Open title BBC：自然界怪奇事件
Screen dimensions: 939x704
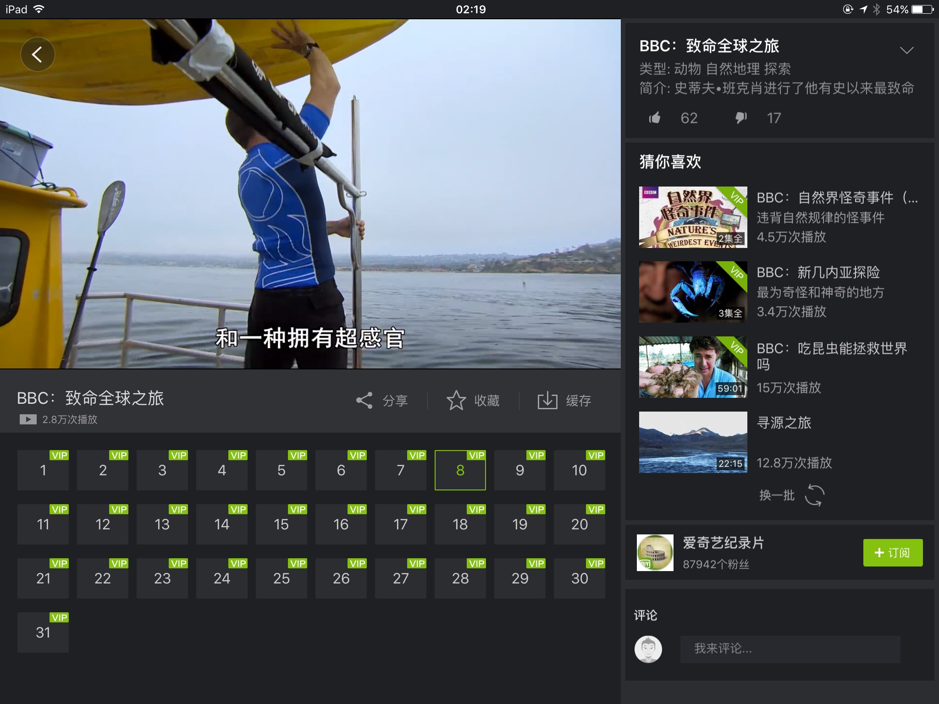point(837,198)
